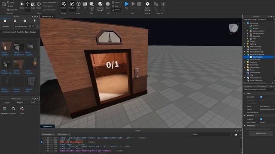Screen dimensions: 275x154
Task: Click the Import 3D button
Action: coord(92,6)
